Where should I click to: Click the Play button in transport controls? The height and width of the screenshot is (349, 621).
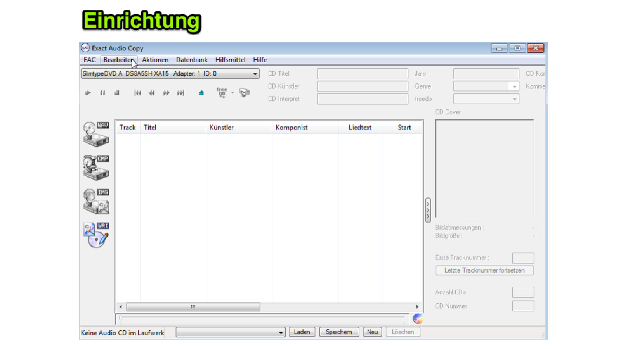click(x=88, y=93)
